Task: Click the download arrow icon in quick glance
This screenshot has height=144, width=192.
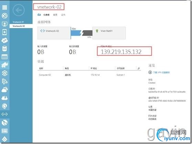Action: [x=150, y=73]
